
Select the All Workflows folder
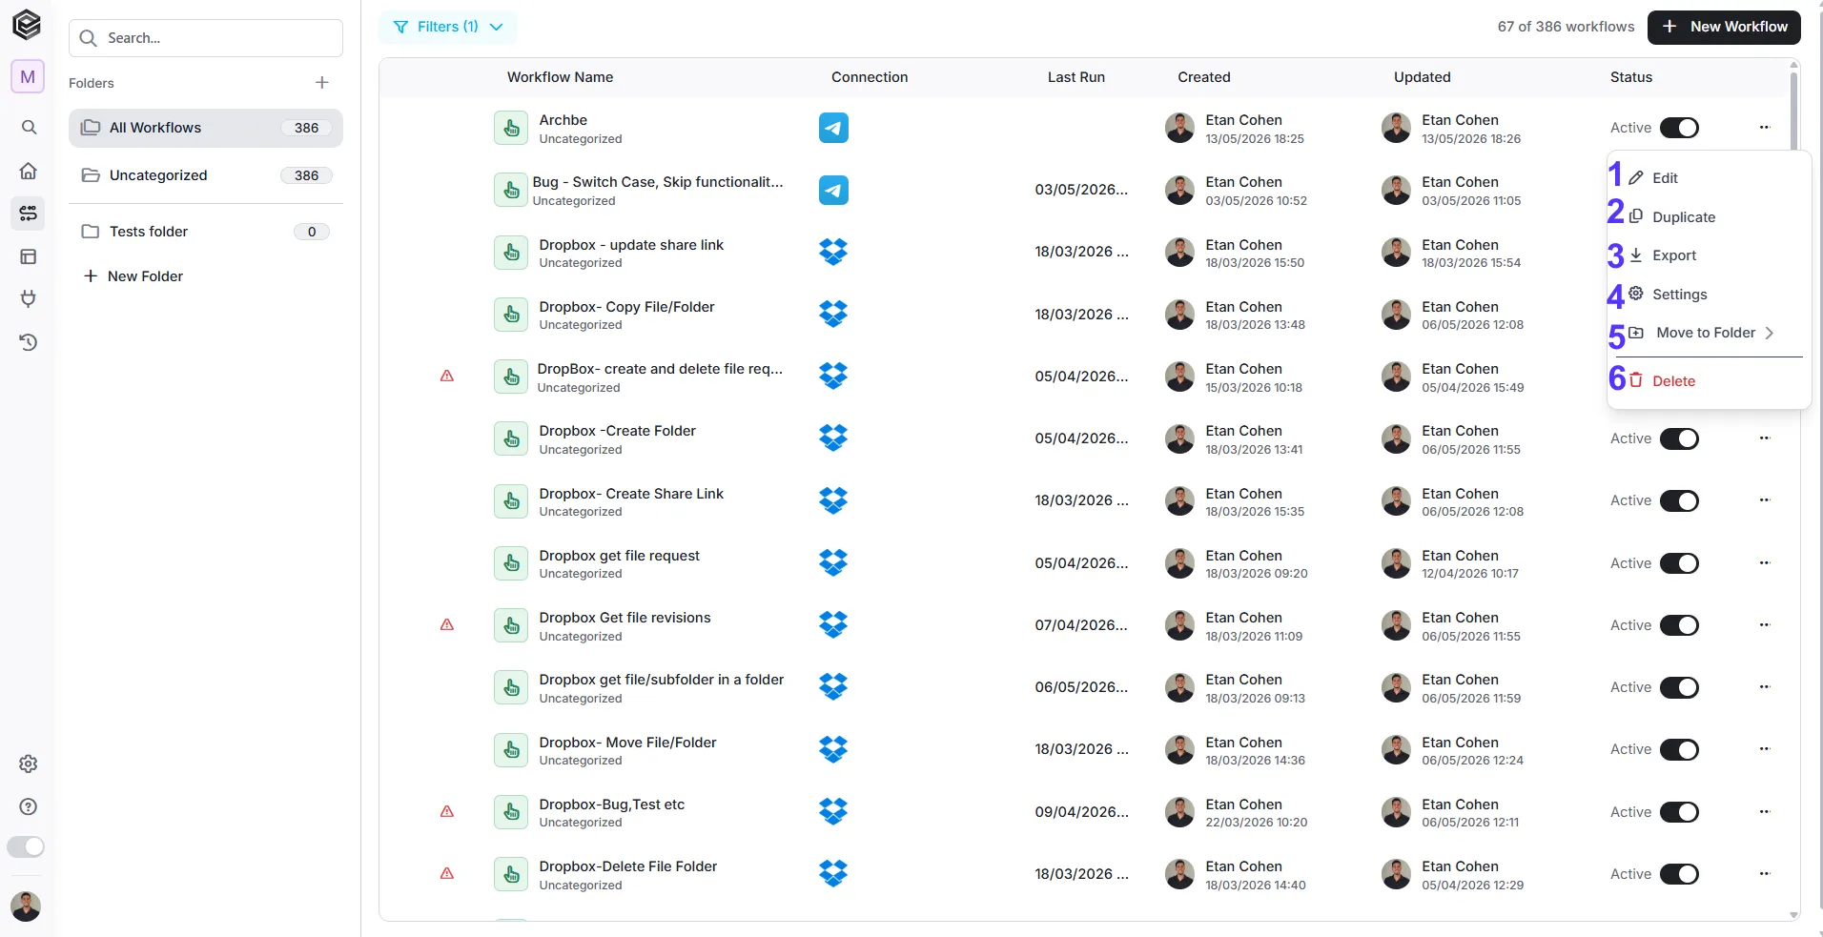[206, 128]
